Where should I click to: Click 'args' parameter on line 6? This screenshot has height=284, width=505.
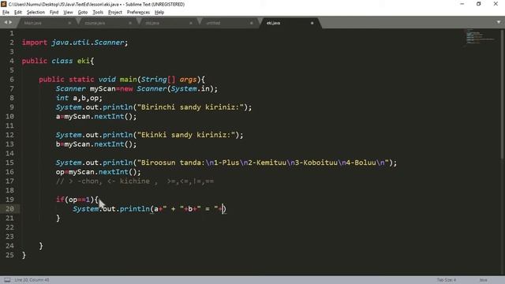[188, 79]
